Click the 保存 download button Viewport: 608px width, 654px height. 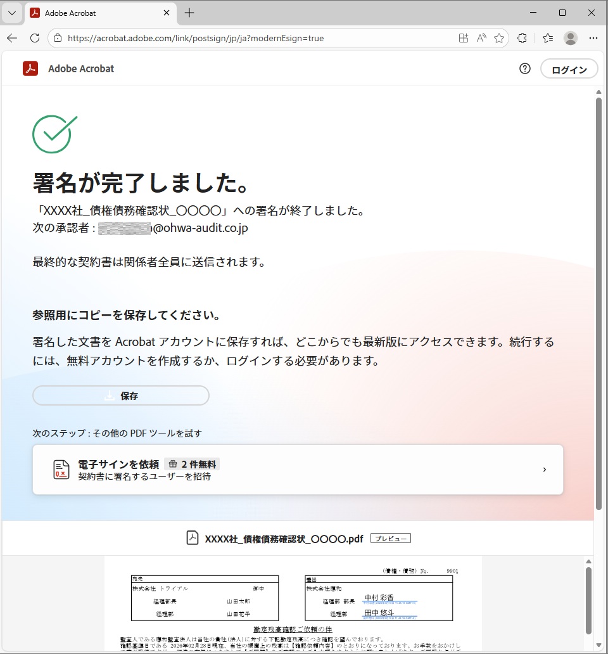(x=121, y=395)
